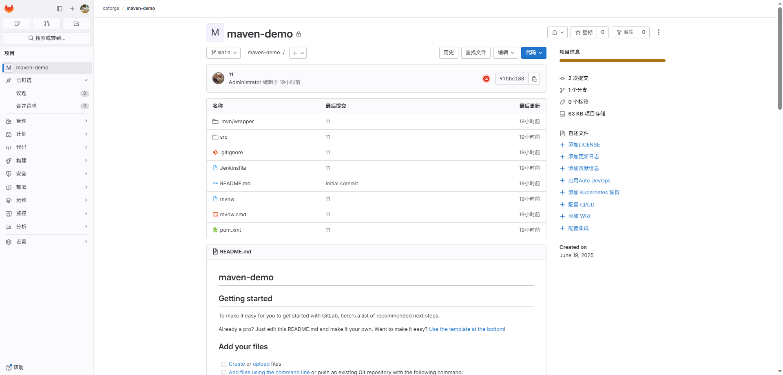Image resolution: width=783 pixels, height=375 pixels.
Task: Expand the 构建 sidebar menu
Action: point(46,161)
